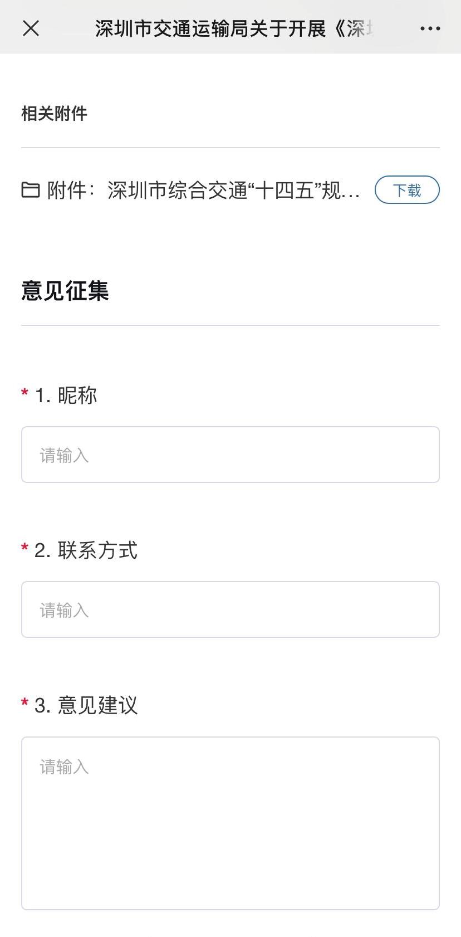Click the red asterisk next to 意见建议
Screen dimensions: 461x937
point(24,703)
